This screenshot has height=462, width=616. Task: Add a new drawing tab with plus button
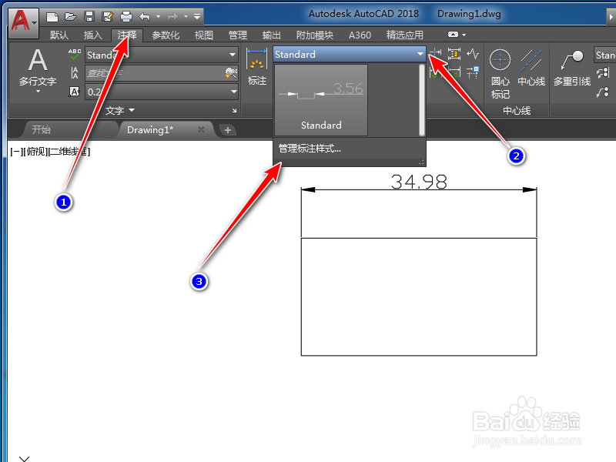click(228, 129)
